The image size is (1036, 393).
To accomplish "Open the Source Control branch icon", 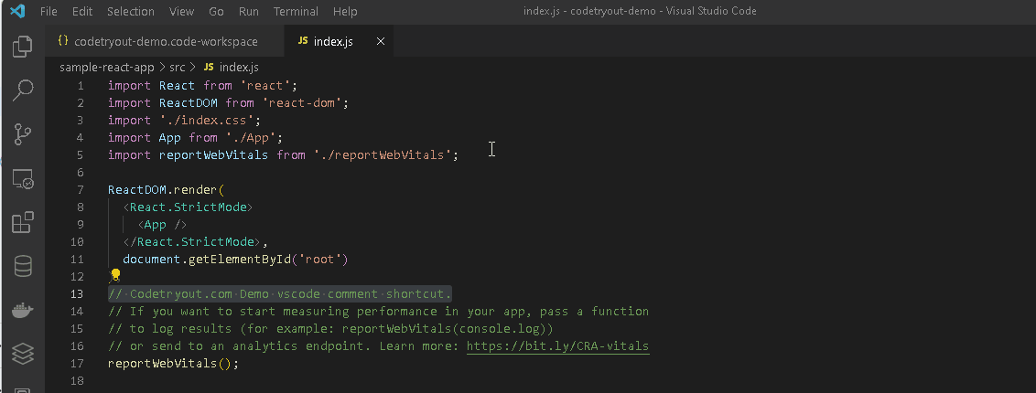I will pos(23,134).
